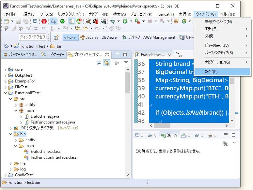Open the File menu

pyautogui.click(x=11, y=14)
